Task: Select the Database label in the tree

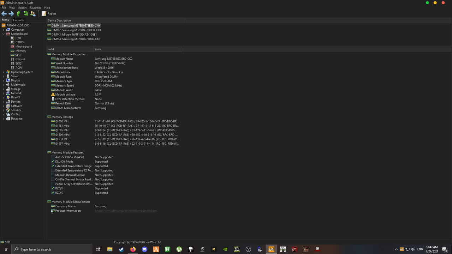Action: point(17,119)
